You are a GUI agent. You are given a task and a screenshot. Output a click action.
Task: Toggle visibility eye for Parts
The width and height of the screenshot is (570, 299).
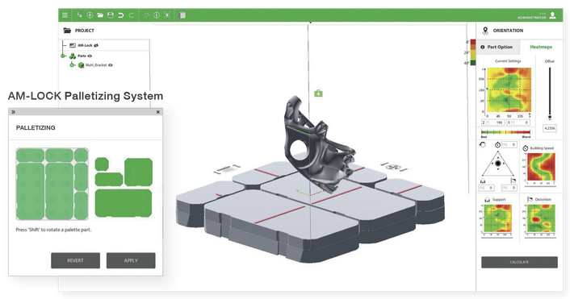90,56
